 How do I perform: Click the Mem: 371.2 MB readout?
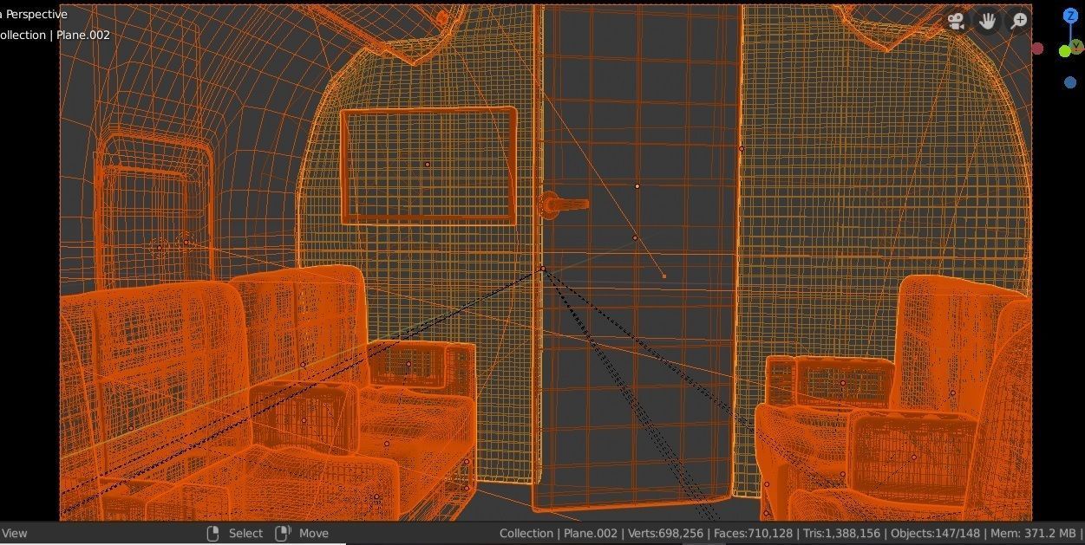click(x=1032, y=534)
